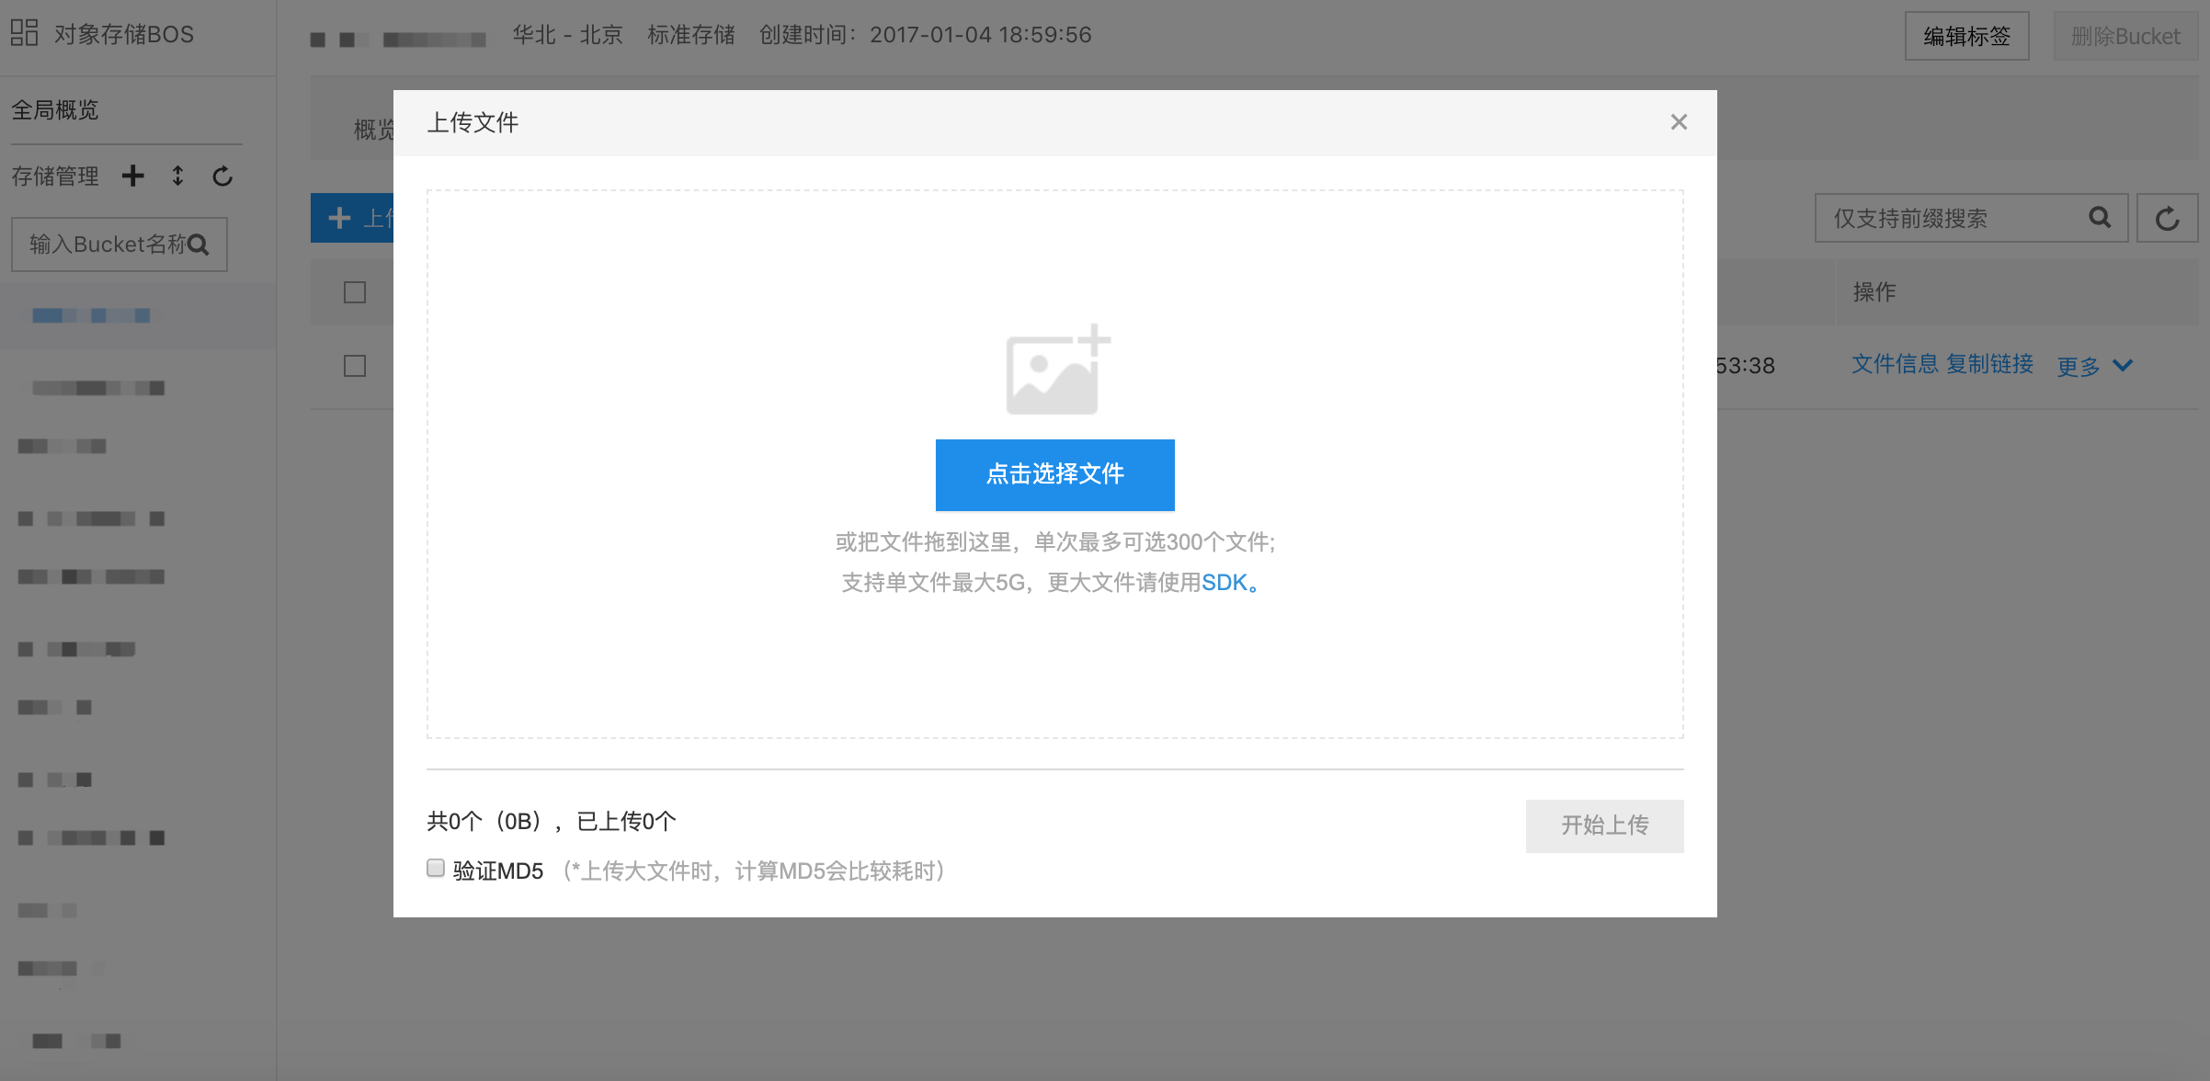Click the bucket sort arrows icon
Viewport: 2210px width, 1081px height.
coord(177,176)
